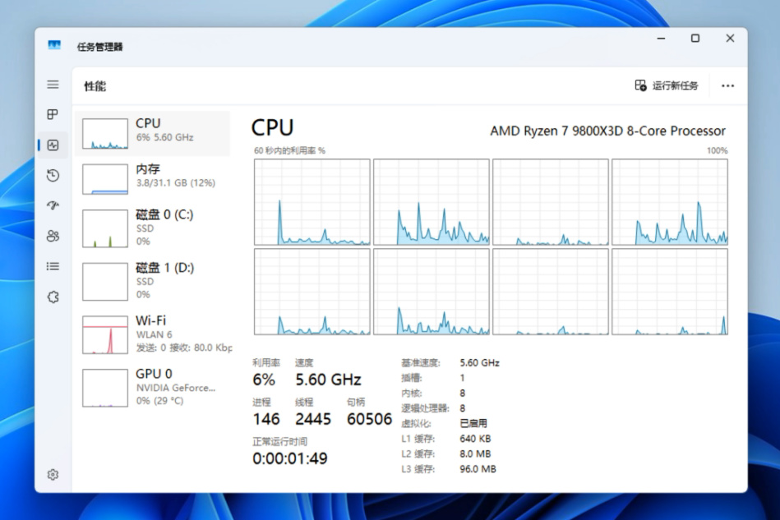
Task: Maximize the Task Manager window
Action: click(695, 39)
